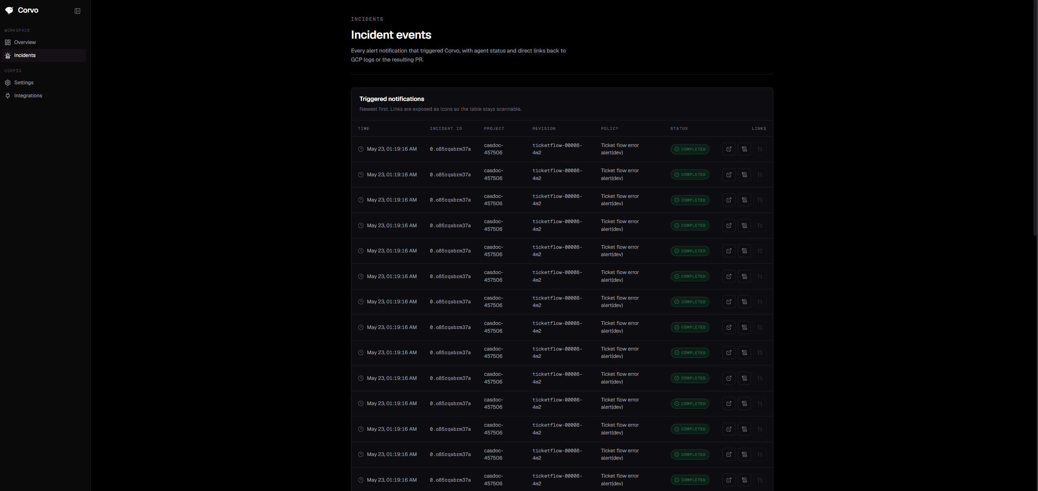Click the page vertical scrollbar thumb
This screenshot has height=491, width=1038.
click(1036, 118)
